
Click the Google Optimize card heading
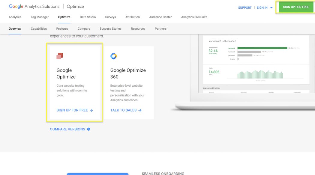pyautogui.click(x=66, y=73)
